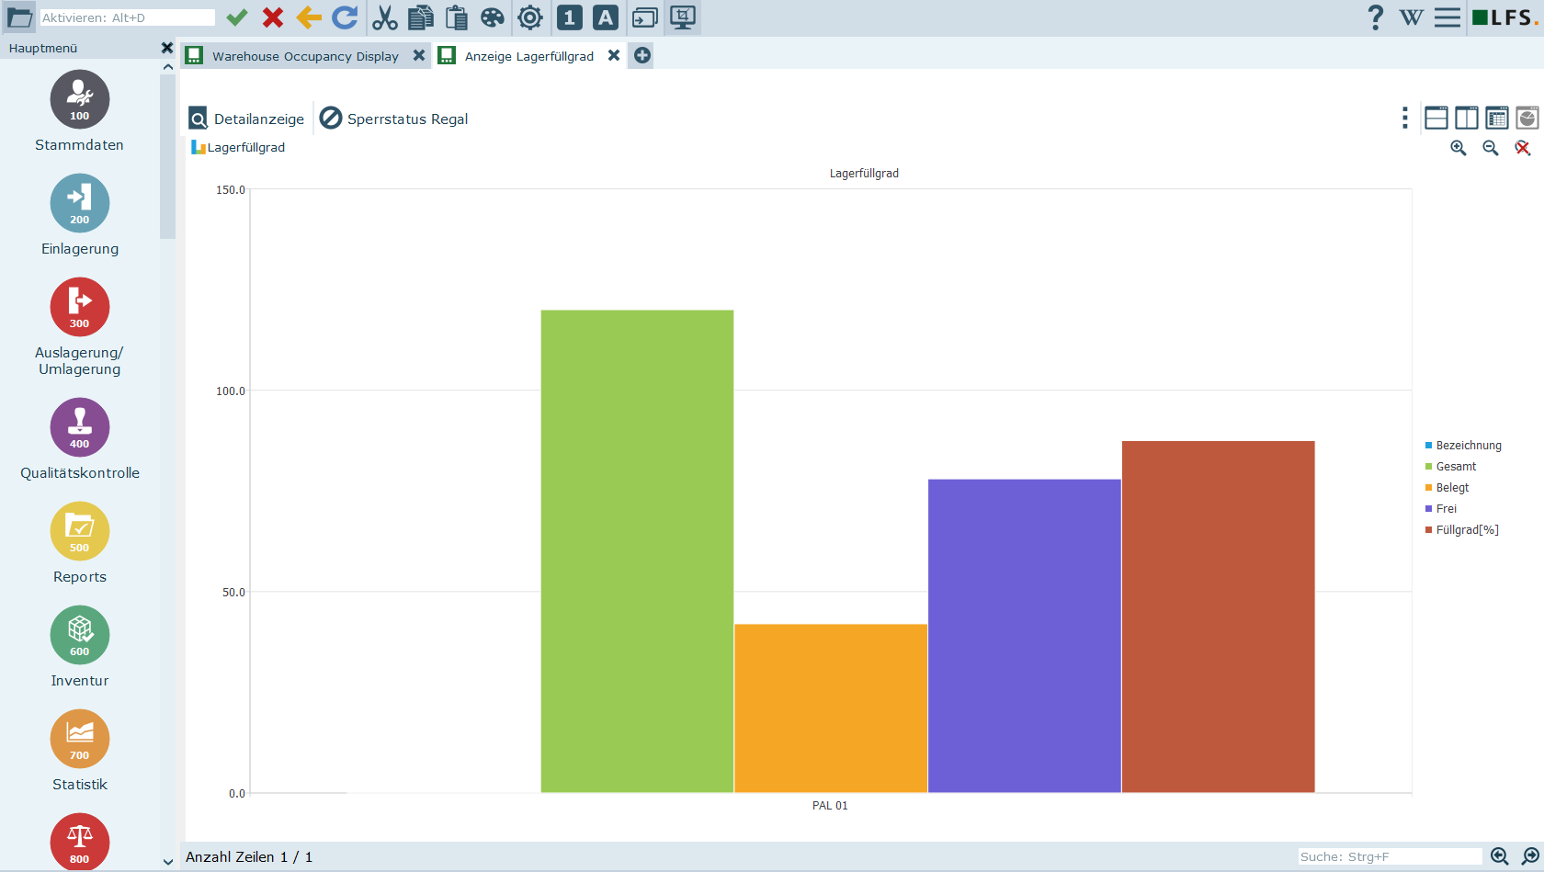Close the Hauptmenü panel
The height and width of the screenshot is (872, 1544).
click(166, 48)
